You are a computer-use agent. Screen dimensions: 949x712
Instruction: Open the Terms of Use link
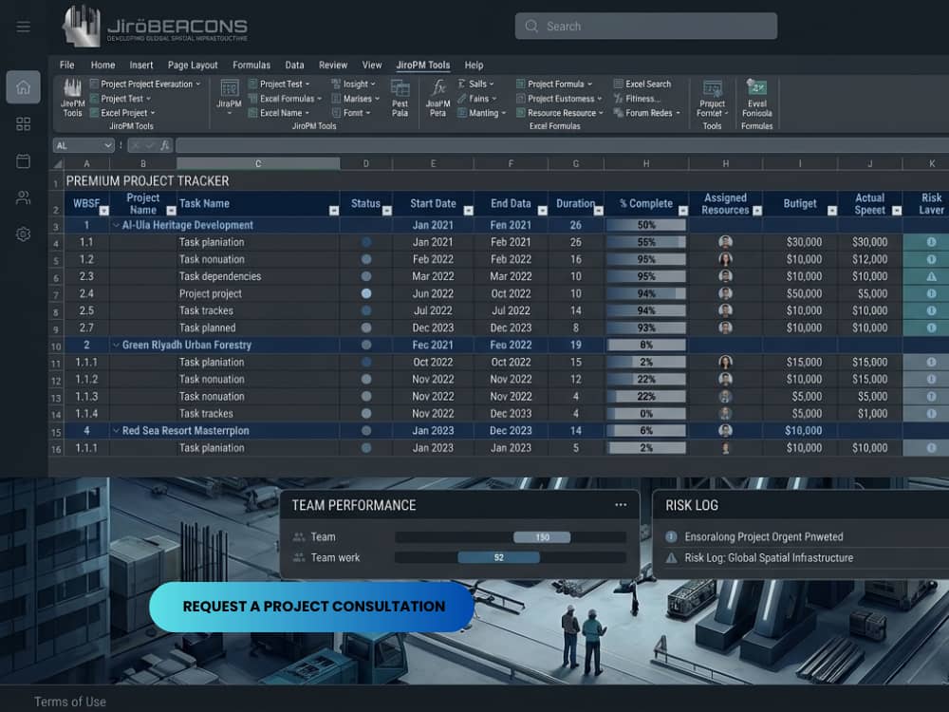[x=69, y=702]
